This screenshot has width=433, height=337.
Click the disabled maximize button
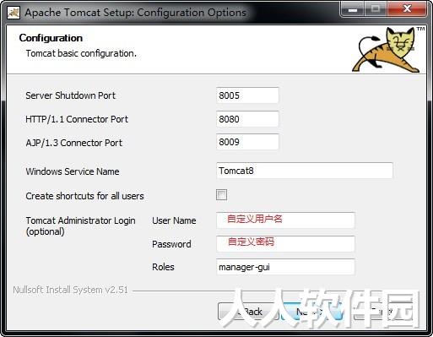click(376, 9)
